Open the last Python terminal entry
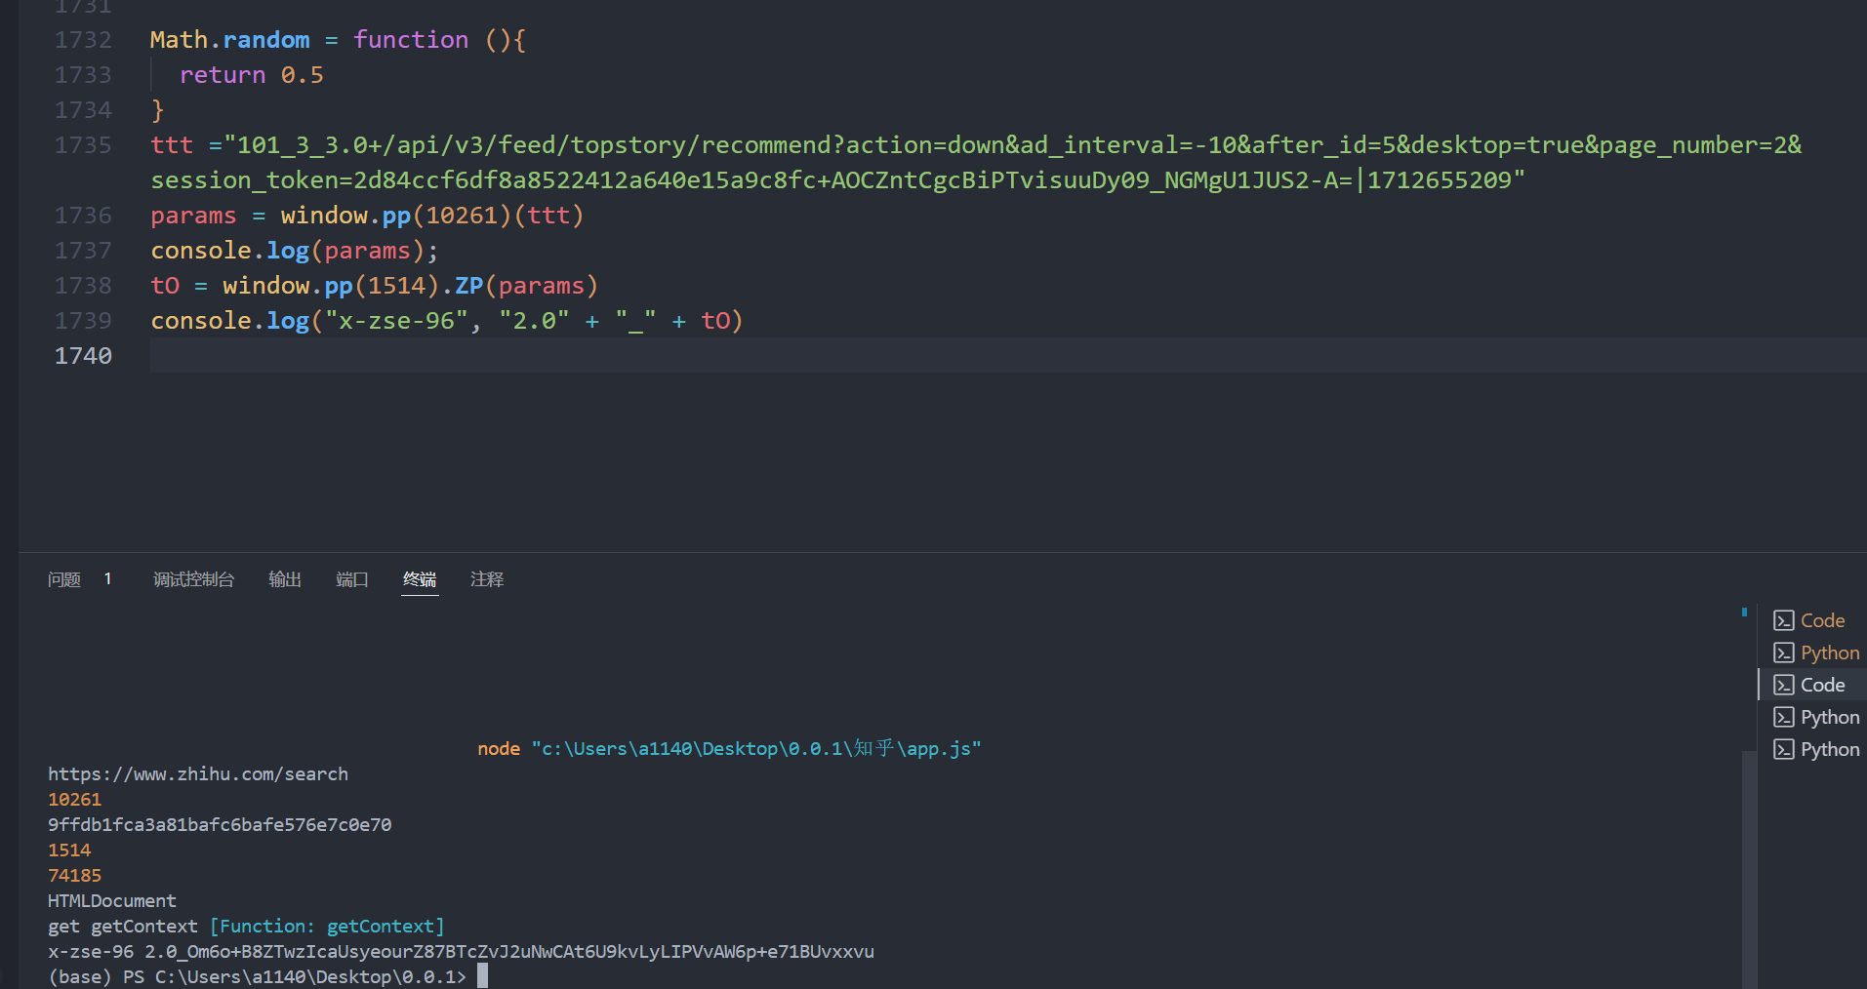1867x989 pixels. pos(1816,749)
